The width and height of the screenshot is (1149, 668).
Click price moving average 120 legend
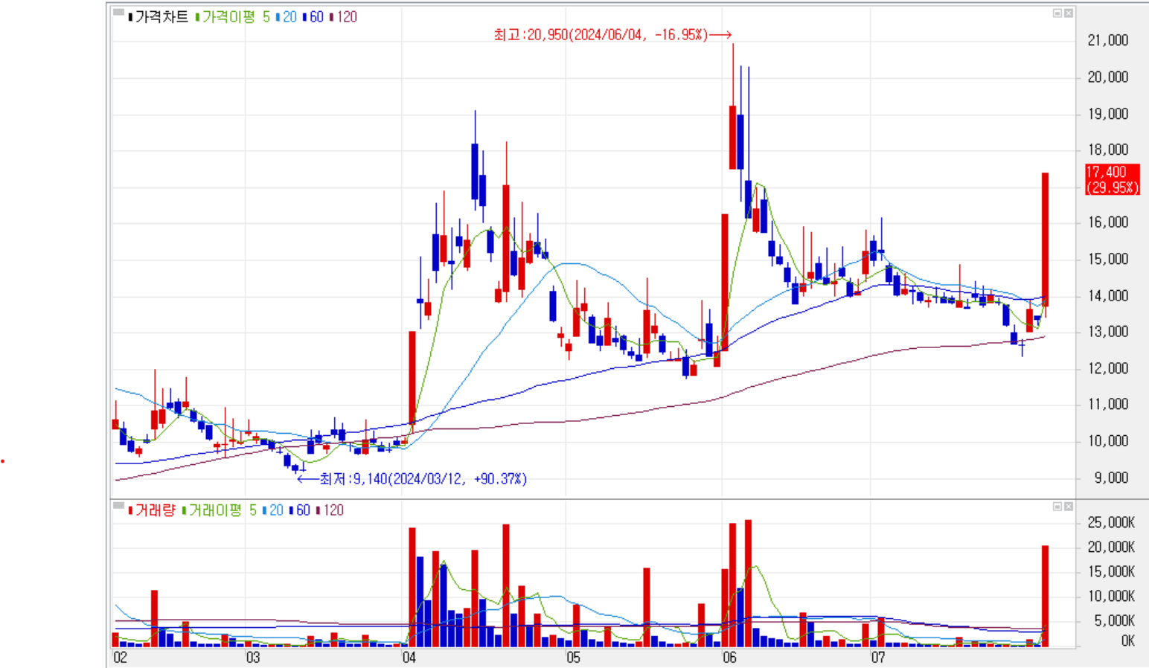[343, 16]
